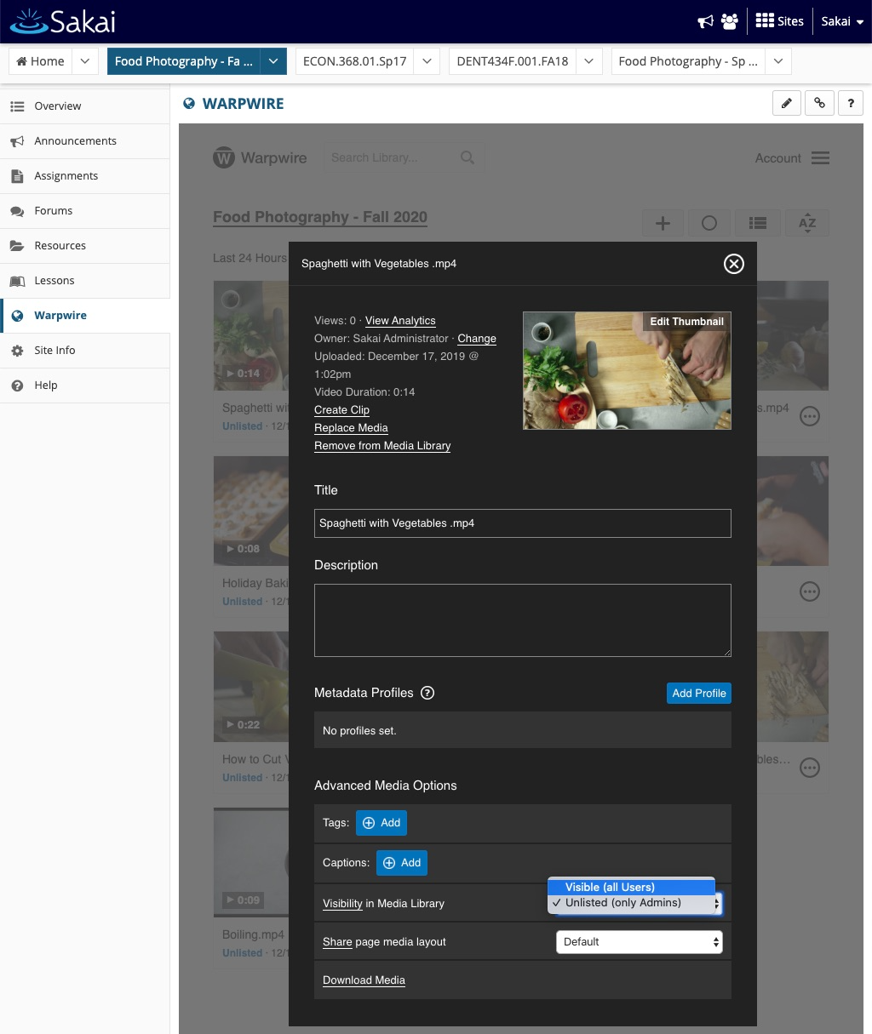Expand the Food Photography - Sp dropdown arrow
This screenshot has height=1034, width=872.
(778, 61)
